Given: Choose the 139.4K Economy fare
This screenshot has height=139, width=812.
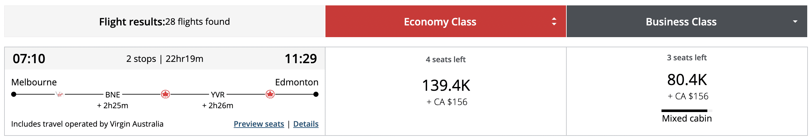Looking at the screenshot, I should point(446,86).
